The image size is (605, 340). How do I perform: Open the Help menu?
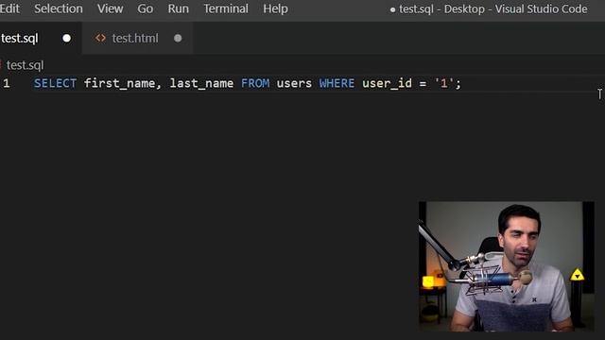[275, 8]
